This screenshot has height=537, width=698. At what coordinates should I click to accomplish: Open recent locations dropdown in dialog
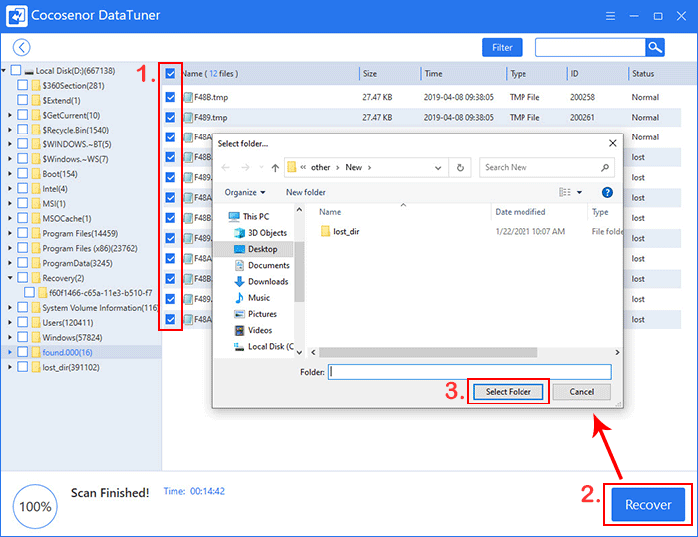pyautogui.click(x=261, y=168)
